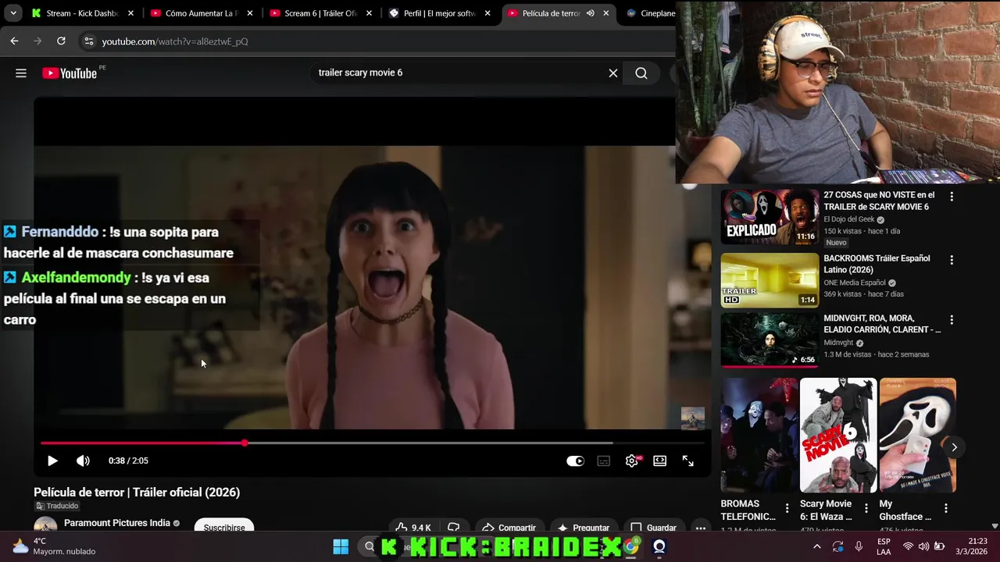Open the player settings gear
The image size is (1000, 562).
[632, 461]
